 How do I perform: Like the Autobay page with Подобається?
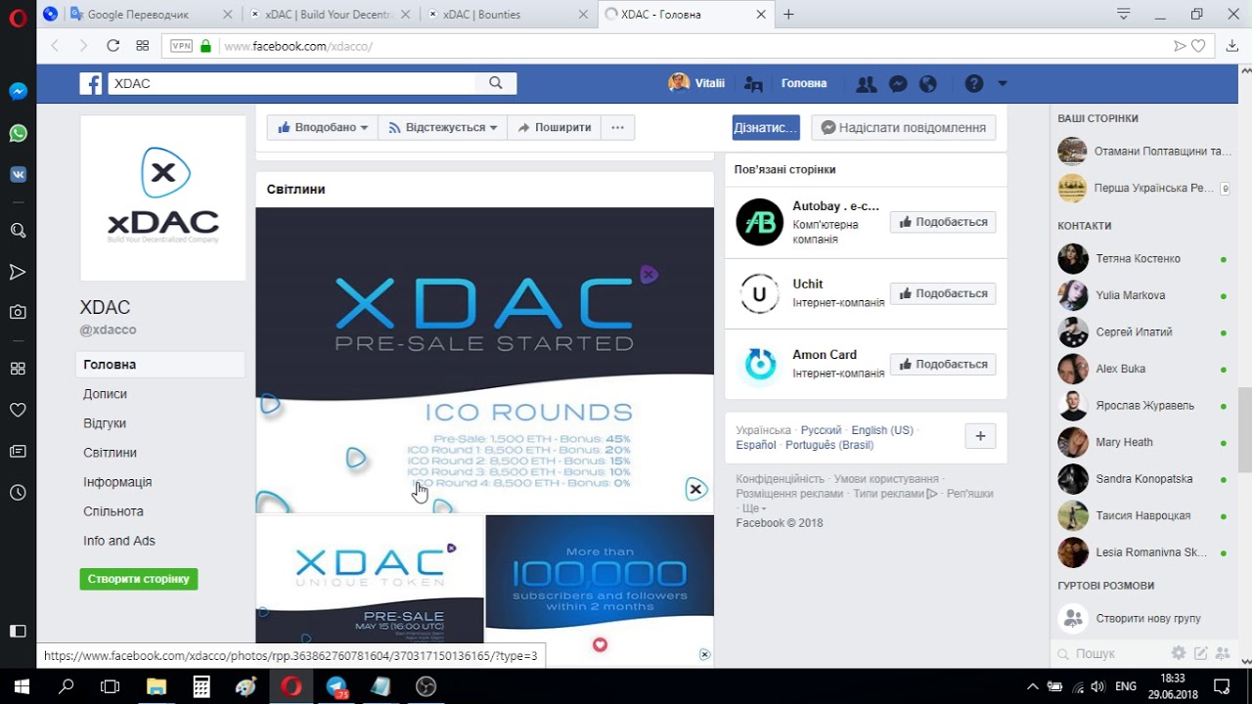pos(943,222)
